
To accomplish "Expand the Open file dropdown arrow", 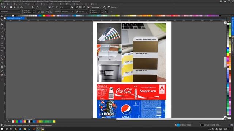I will coord(8,7).
